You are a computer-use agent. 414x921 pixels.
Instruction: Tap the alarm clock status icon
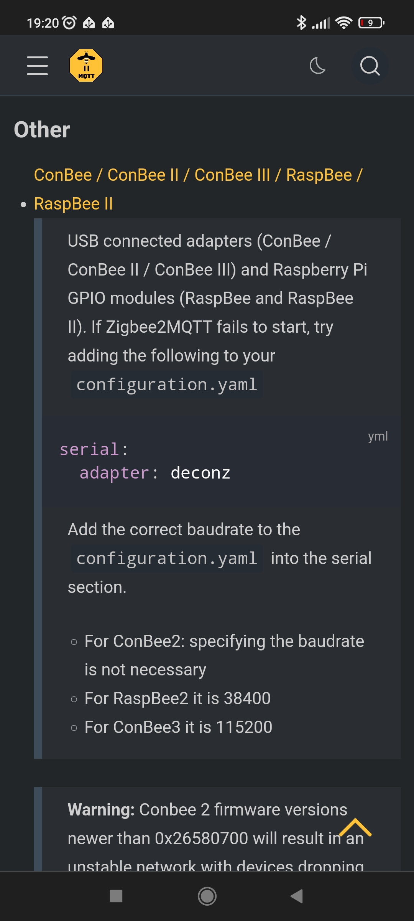(69, 23)
